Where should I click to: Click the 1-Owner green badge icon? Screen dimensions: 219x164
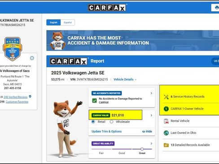[x=166, y=109]
